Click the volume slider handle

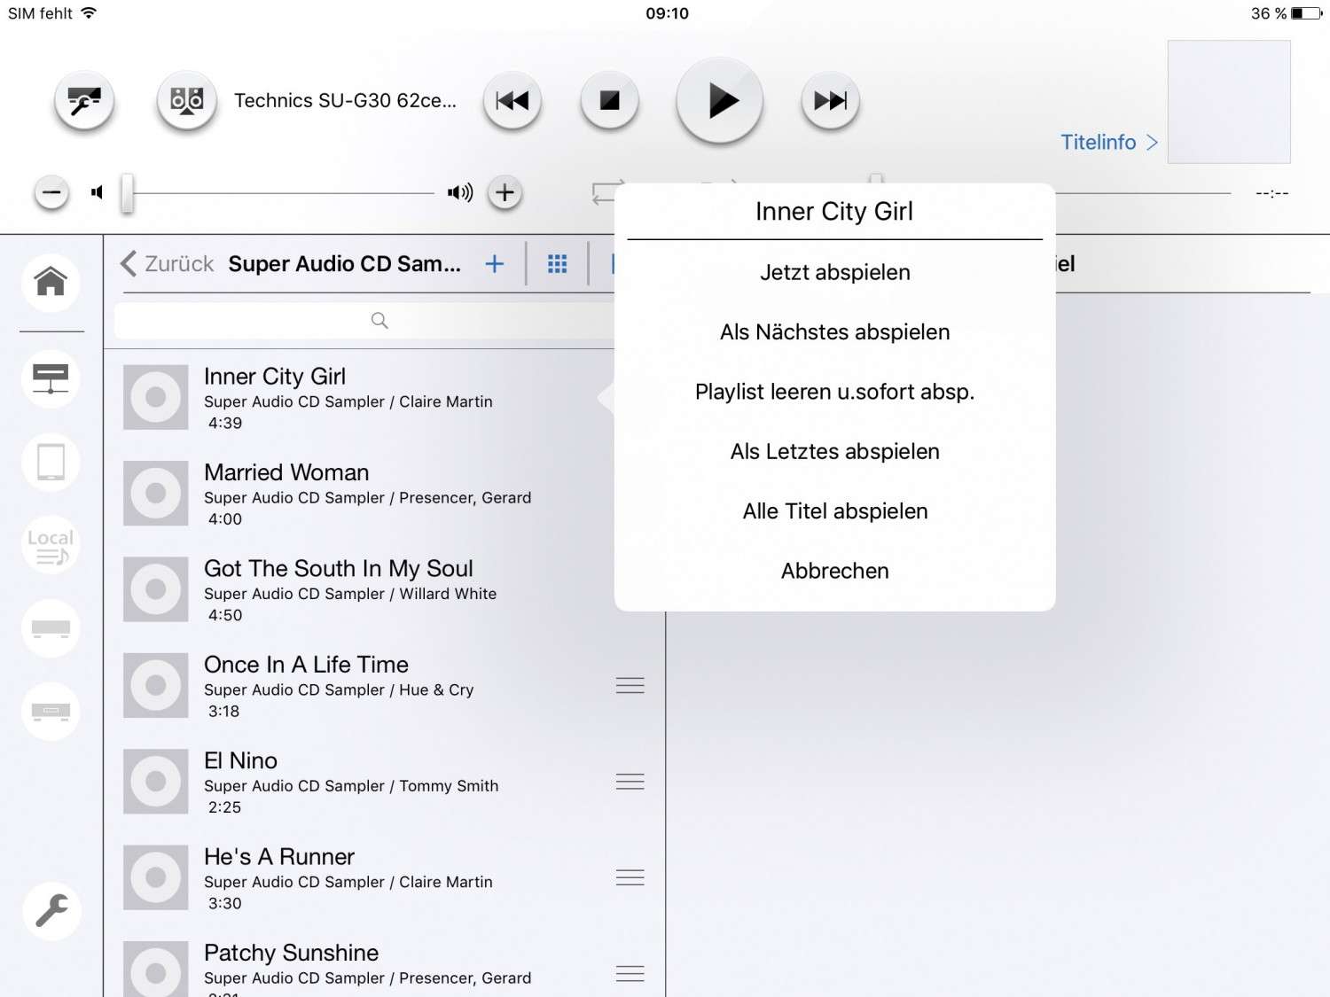tap(128, 192)
